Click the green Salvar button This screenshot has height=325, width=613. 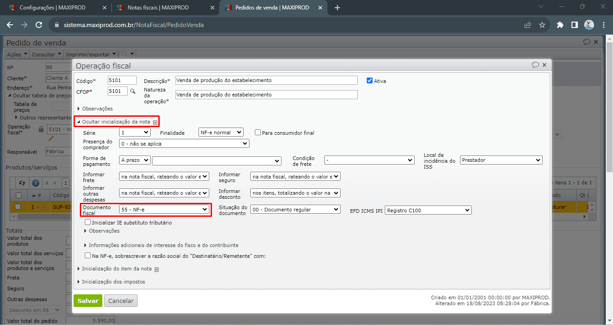coord(88,301)
